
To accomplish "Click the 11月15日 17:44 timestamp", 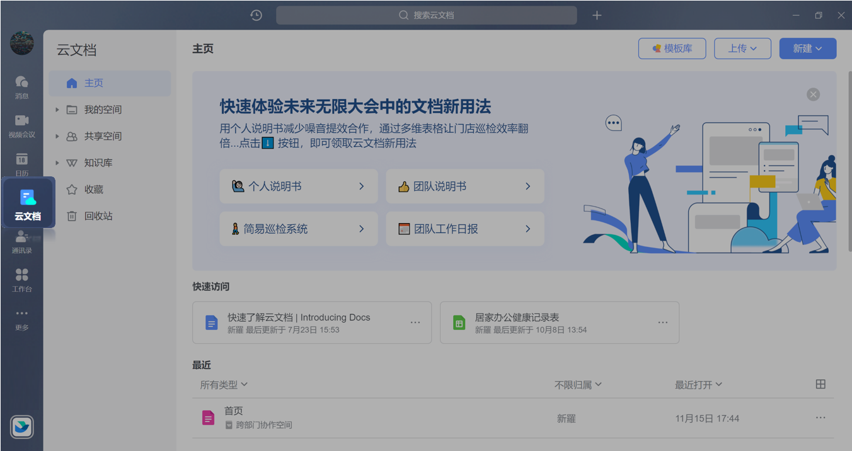I will tap(707, 418).
